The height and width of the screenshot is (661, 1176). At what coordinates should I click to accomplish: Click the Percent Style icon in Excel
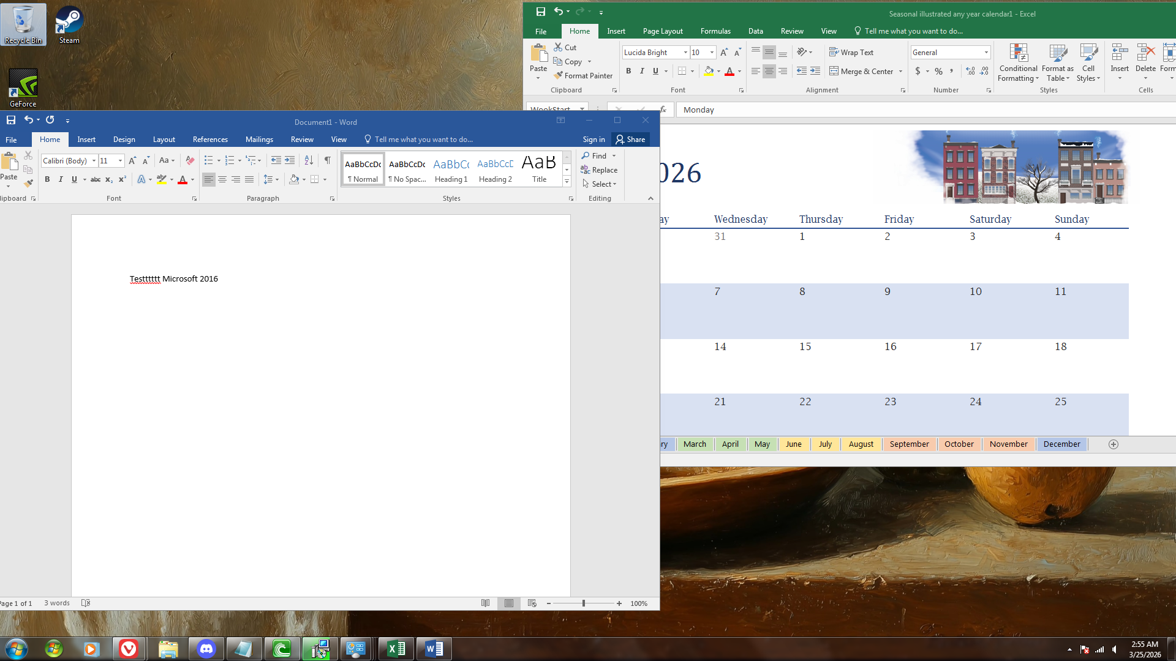[x=938, y=71]
